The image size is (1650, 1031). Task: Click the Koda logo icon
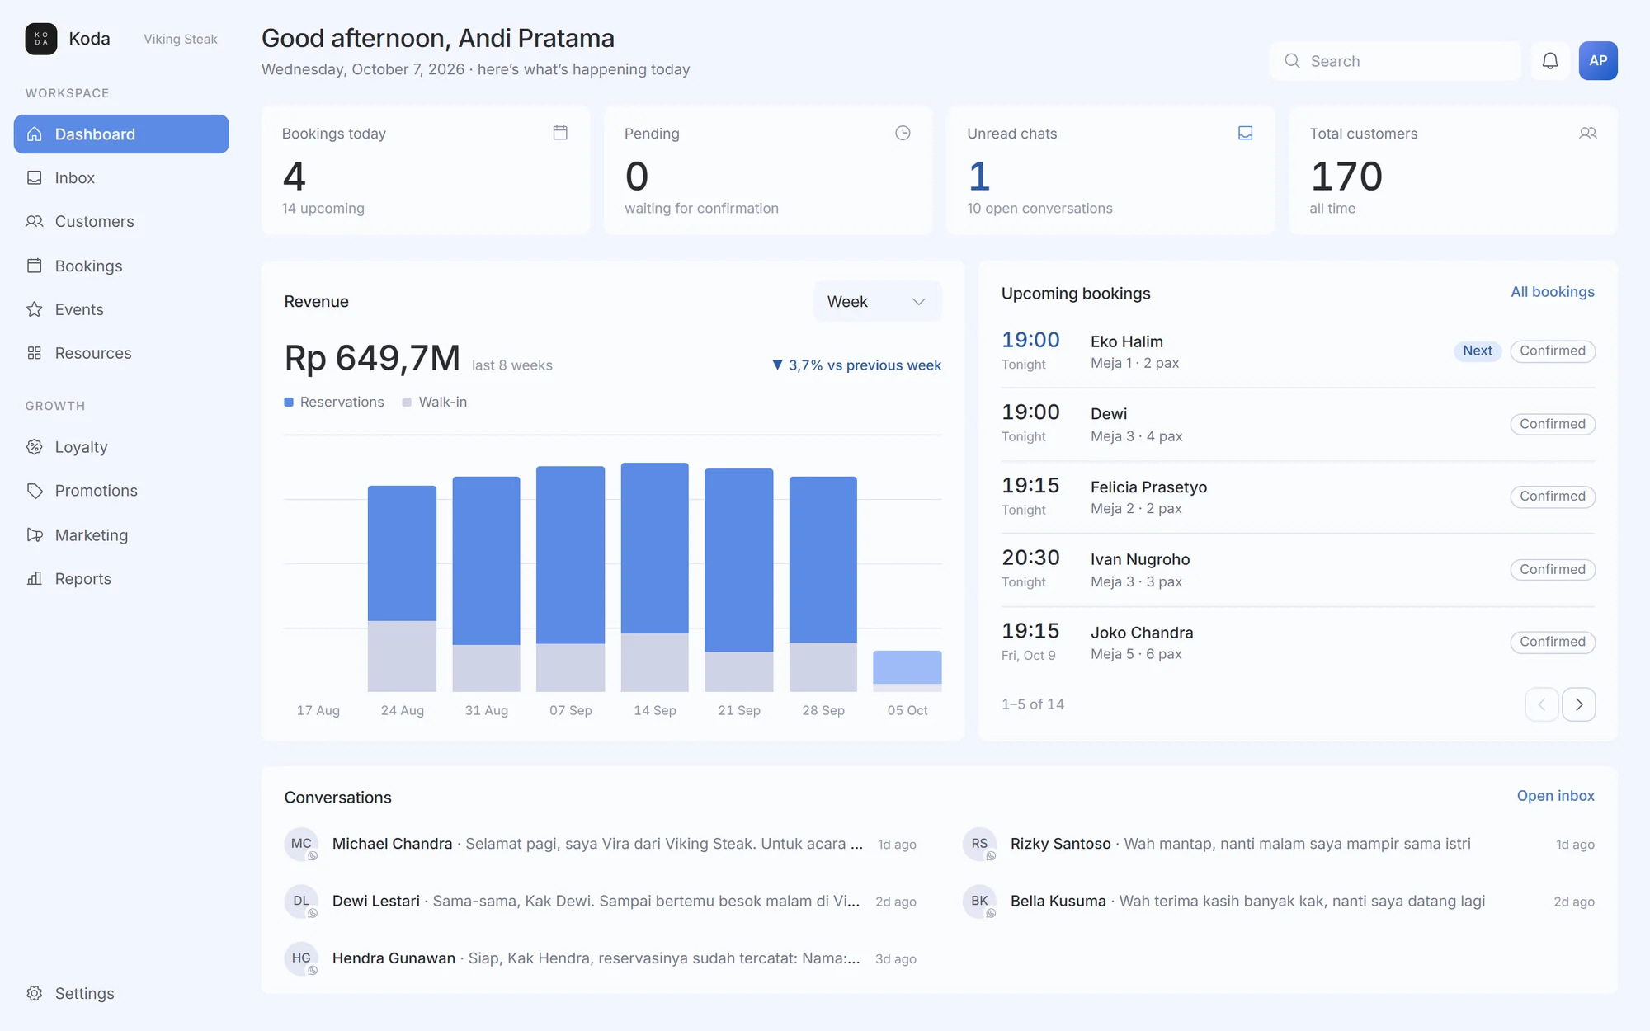click(x=40, y=39)
